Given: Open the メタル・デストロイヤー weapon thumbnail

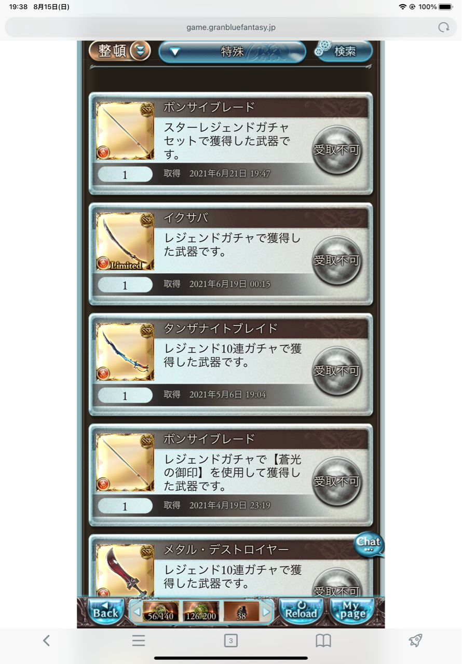Looking at the screenshot, I should (x=125, y=570).
